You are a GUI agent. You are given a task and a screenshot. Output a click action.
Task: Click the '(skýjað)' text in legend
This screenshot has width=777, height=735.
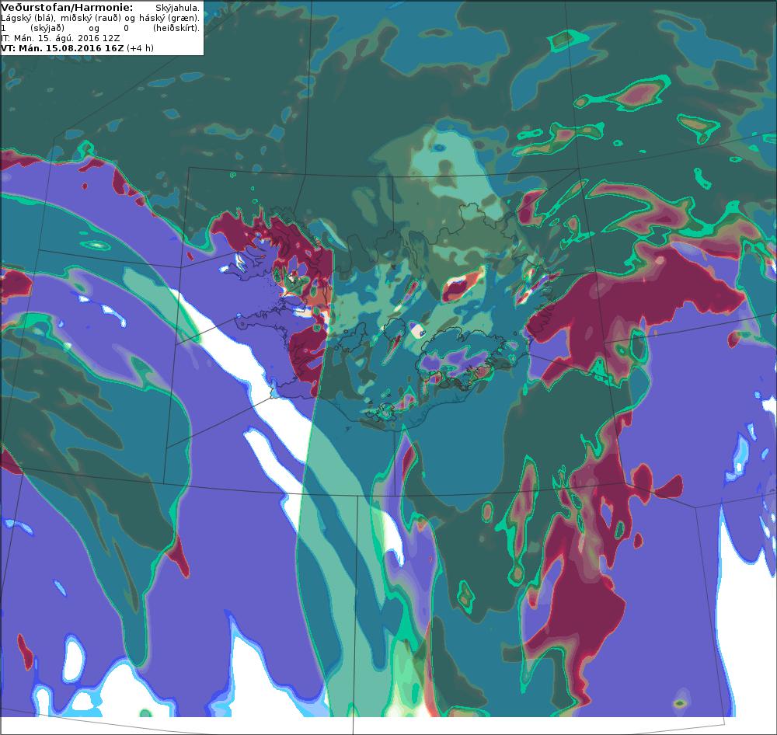point(47,28)
